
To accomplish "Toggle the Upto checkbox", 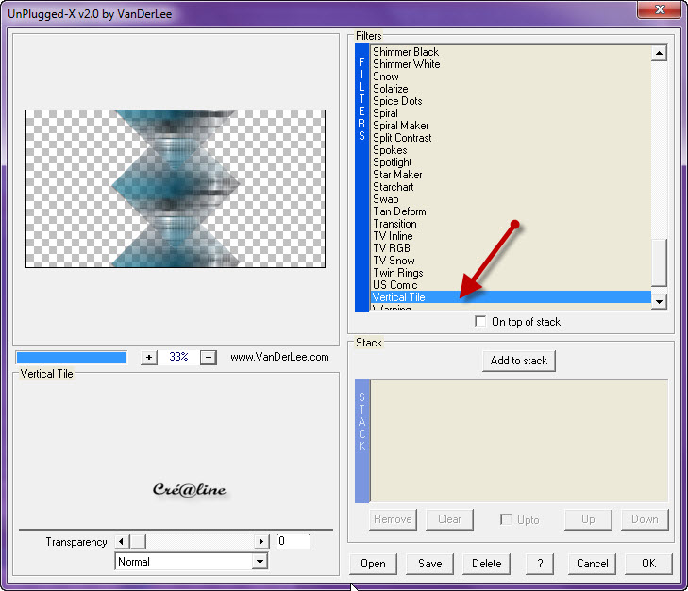I will tap(506, 519).
